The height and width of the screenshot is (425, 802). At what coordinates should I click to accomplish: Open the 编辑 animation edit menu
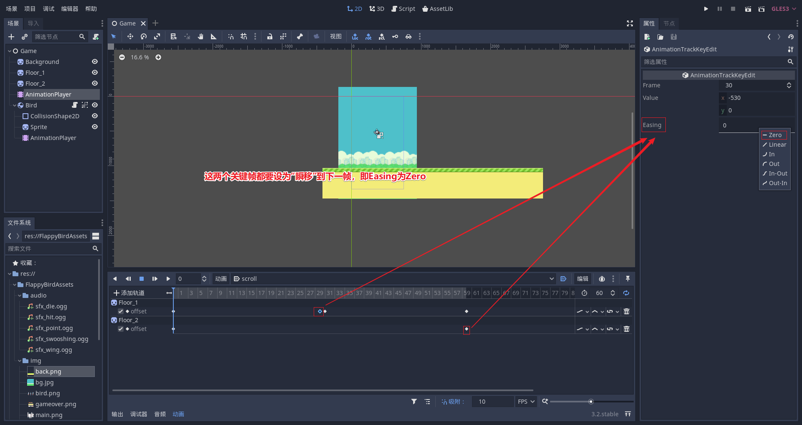click(x=583, y=279)
